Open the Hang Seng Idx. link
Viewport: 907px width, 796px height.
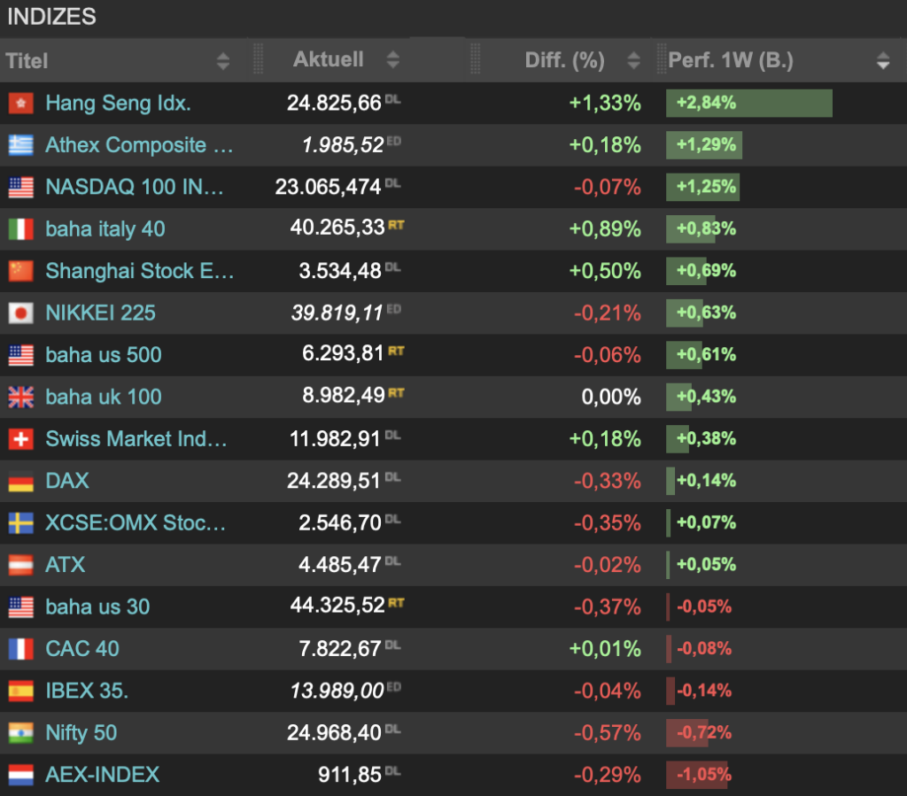tap(118, 103)
